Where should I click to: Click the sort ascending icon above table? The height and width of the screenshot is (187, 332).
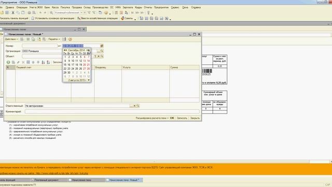pyautogui.click(x=43, y=62)
